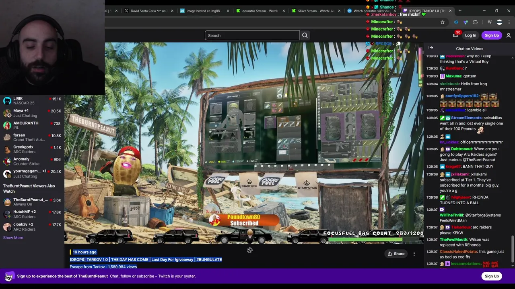
Task: Click username WilTheThrill in chat
Action: pos(452,215)
